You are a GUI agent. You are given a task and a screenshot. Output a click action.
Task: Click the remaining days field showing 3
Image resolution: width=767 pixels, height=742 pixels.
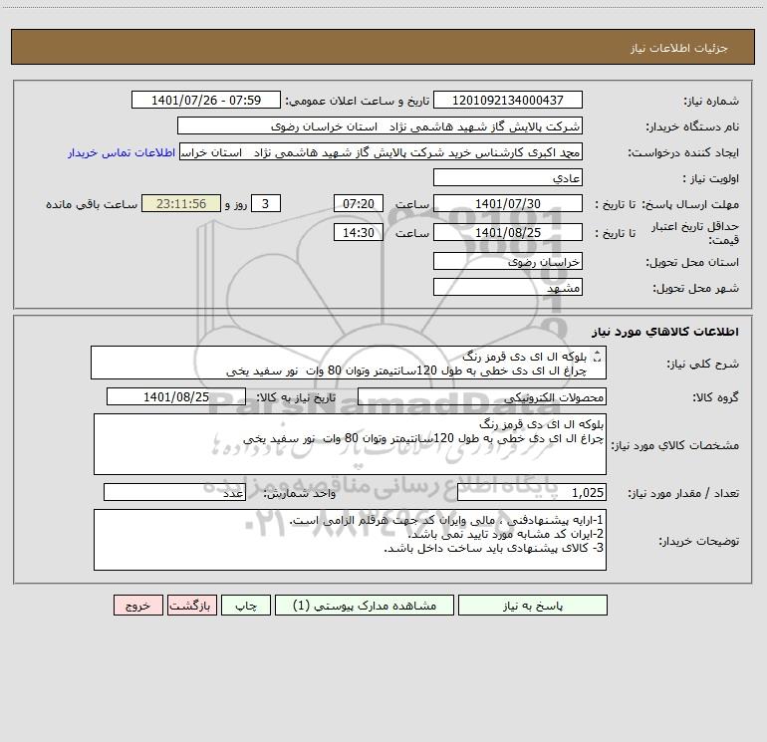266,203
